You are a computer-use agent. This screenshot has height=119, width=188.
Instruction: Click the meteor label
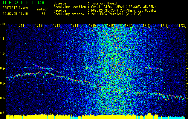pos(42,9)
